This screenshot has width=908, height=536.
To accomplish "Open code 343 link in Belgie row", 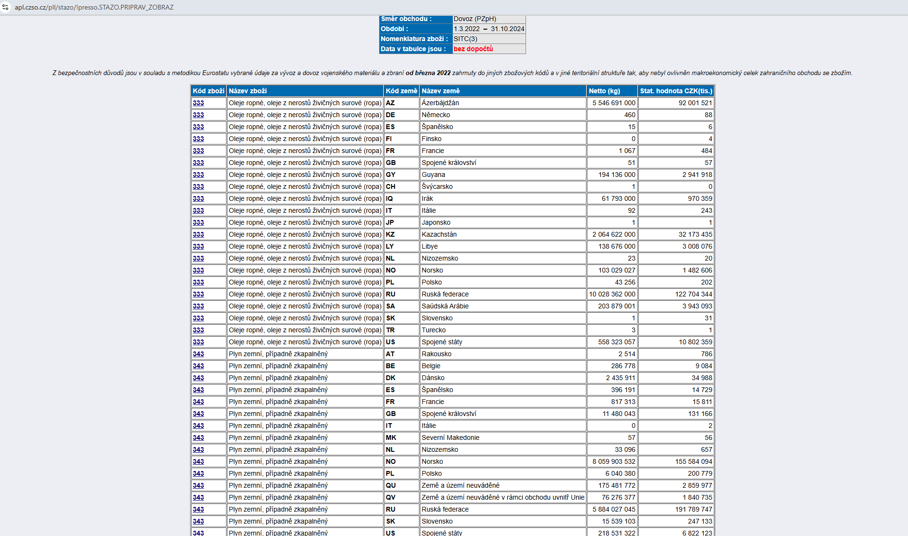I will tap(198, 366).
